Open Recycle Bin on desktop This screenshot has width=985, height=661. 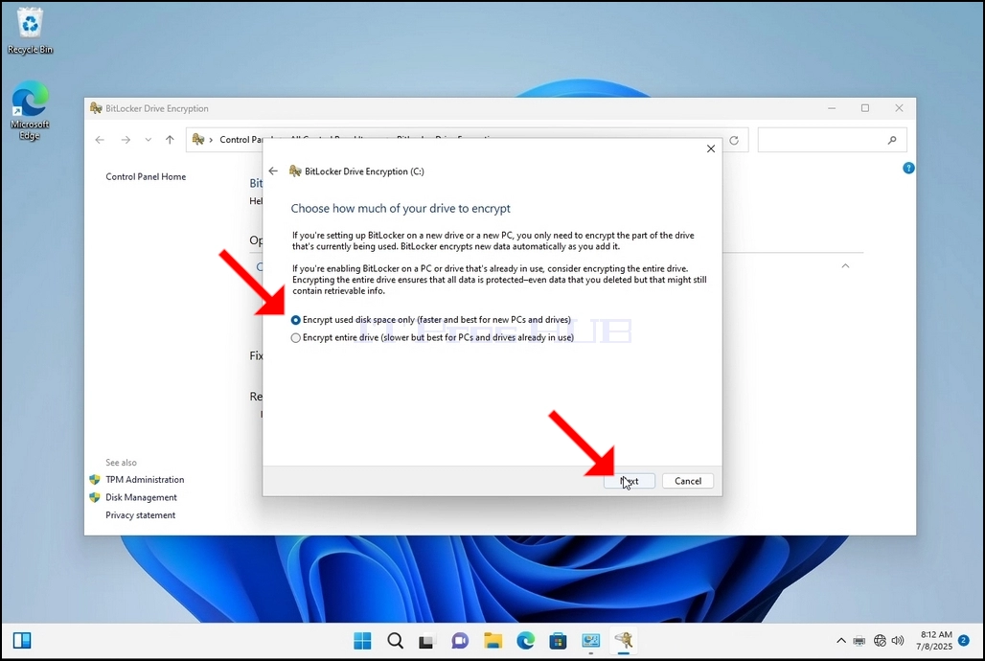(30, 30)
